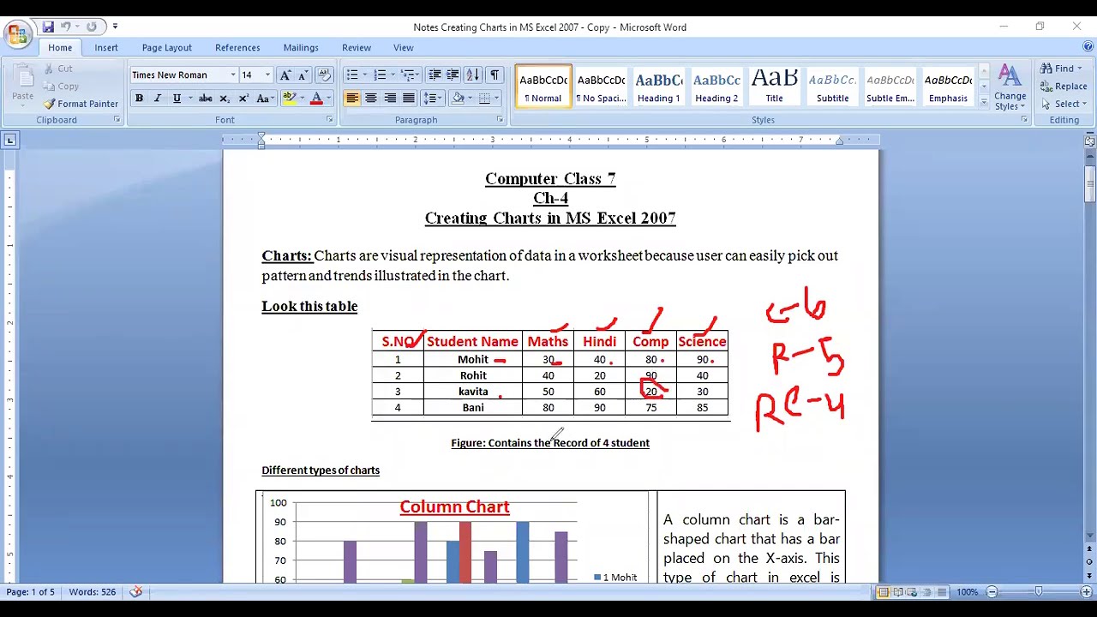
Task: Open the font size dropdown showing 14
Action: [267, 75]
